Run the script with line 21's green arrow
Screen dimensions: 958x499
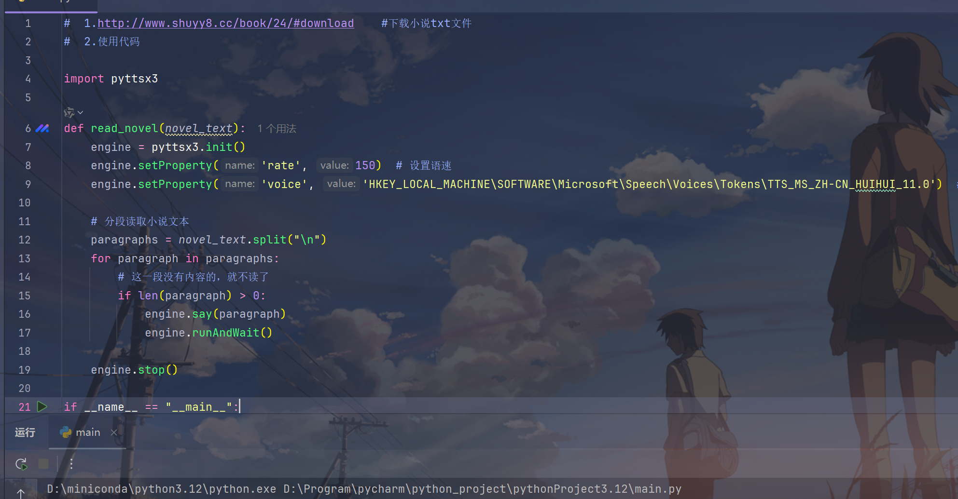[42, 406]
